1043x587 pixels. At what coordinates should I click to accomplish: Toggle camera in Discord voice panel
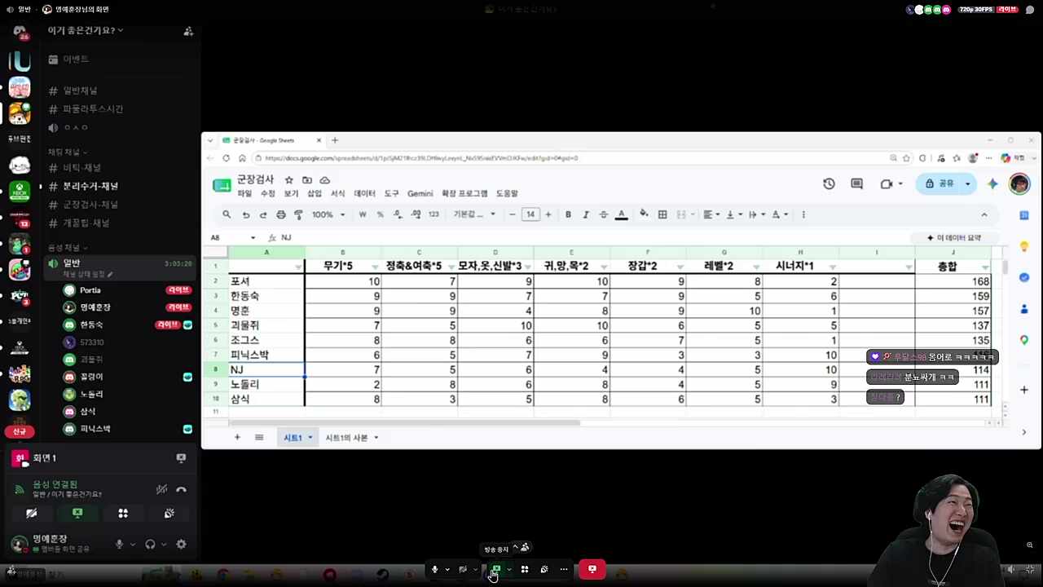32,514
